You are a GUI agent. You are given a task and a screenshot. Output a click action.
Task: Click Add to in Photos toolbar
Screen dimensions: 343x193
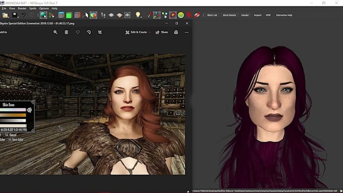(x=4, y=32)
